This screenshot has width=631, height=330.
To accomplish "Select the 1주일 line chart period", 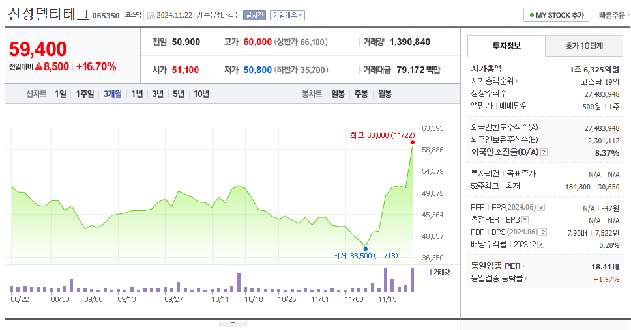I will point(85,94).
